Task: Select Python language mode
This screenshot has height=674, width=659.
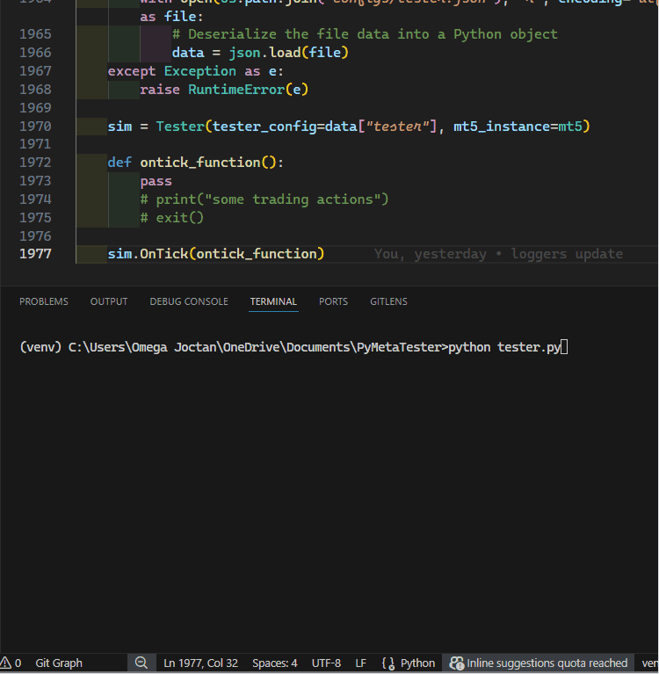Action: point(417,663)
